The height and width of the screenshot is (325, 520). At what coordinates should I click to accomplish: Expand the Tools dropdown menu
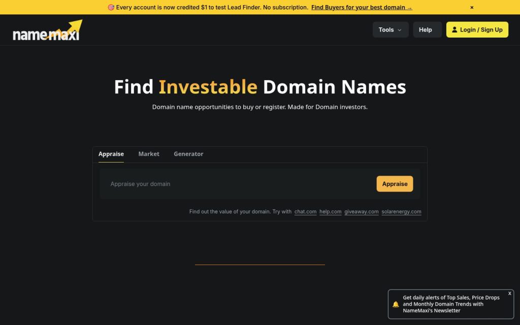click(x=391, y=29)
